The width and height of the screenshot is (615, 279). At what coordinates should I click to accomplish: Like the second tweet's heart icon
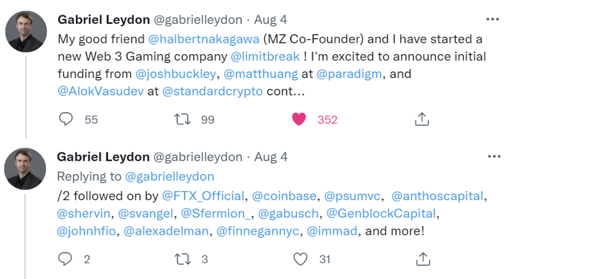pos(301,259)
